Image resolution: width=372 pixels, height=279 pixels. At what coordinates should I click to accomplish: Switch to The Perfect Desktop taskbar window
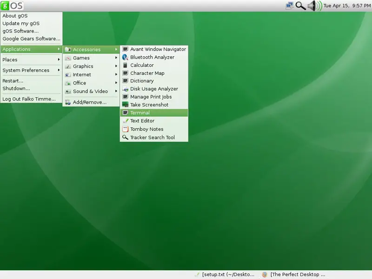tap(294, 274)
